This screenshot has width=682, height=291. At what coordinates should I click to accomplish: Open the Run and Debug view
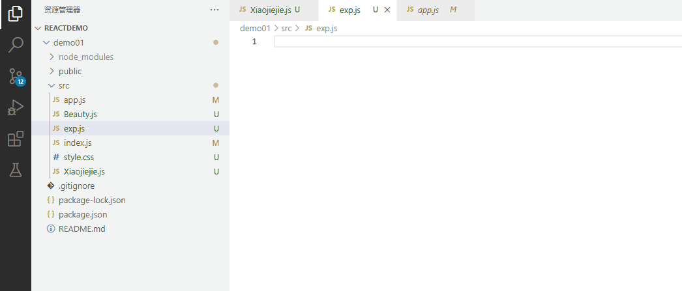pos(16,107)
